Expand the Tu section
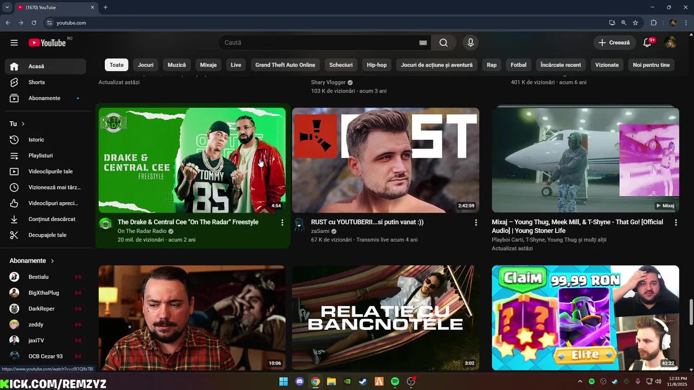 [x=17, y=124]
